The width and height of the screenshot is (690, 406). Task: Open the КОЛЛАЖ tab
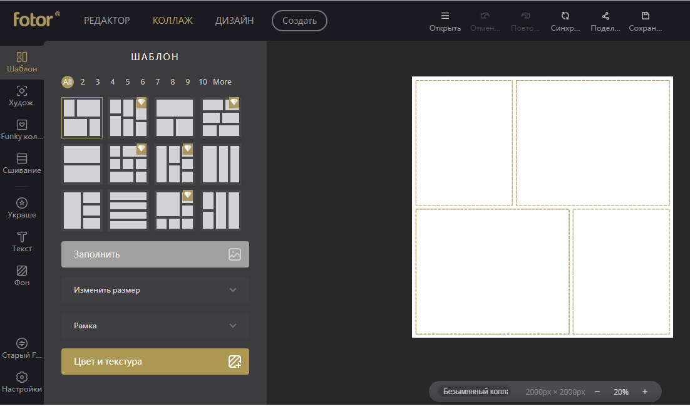coord(173,21)
